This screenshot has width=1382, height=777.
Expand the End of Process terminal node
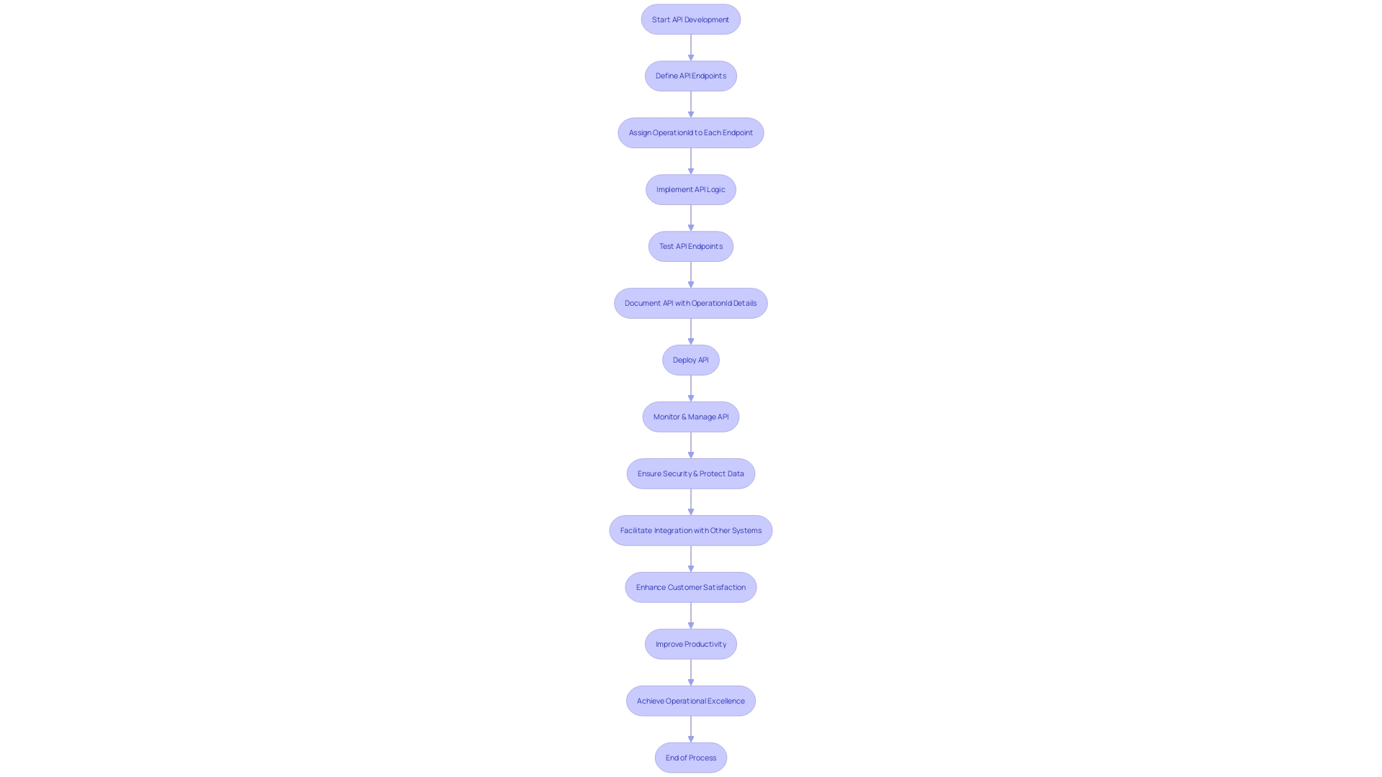pyautogui.click(x=690, y=757)
